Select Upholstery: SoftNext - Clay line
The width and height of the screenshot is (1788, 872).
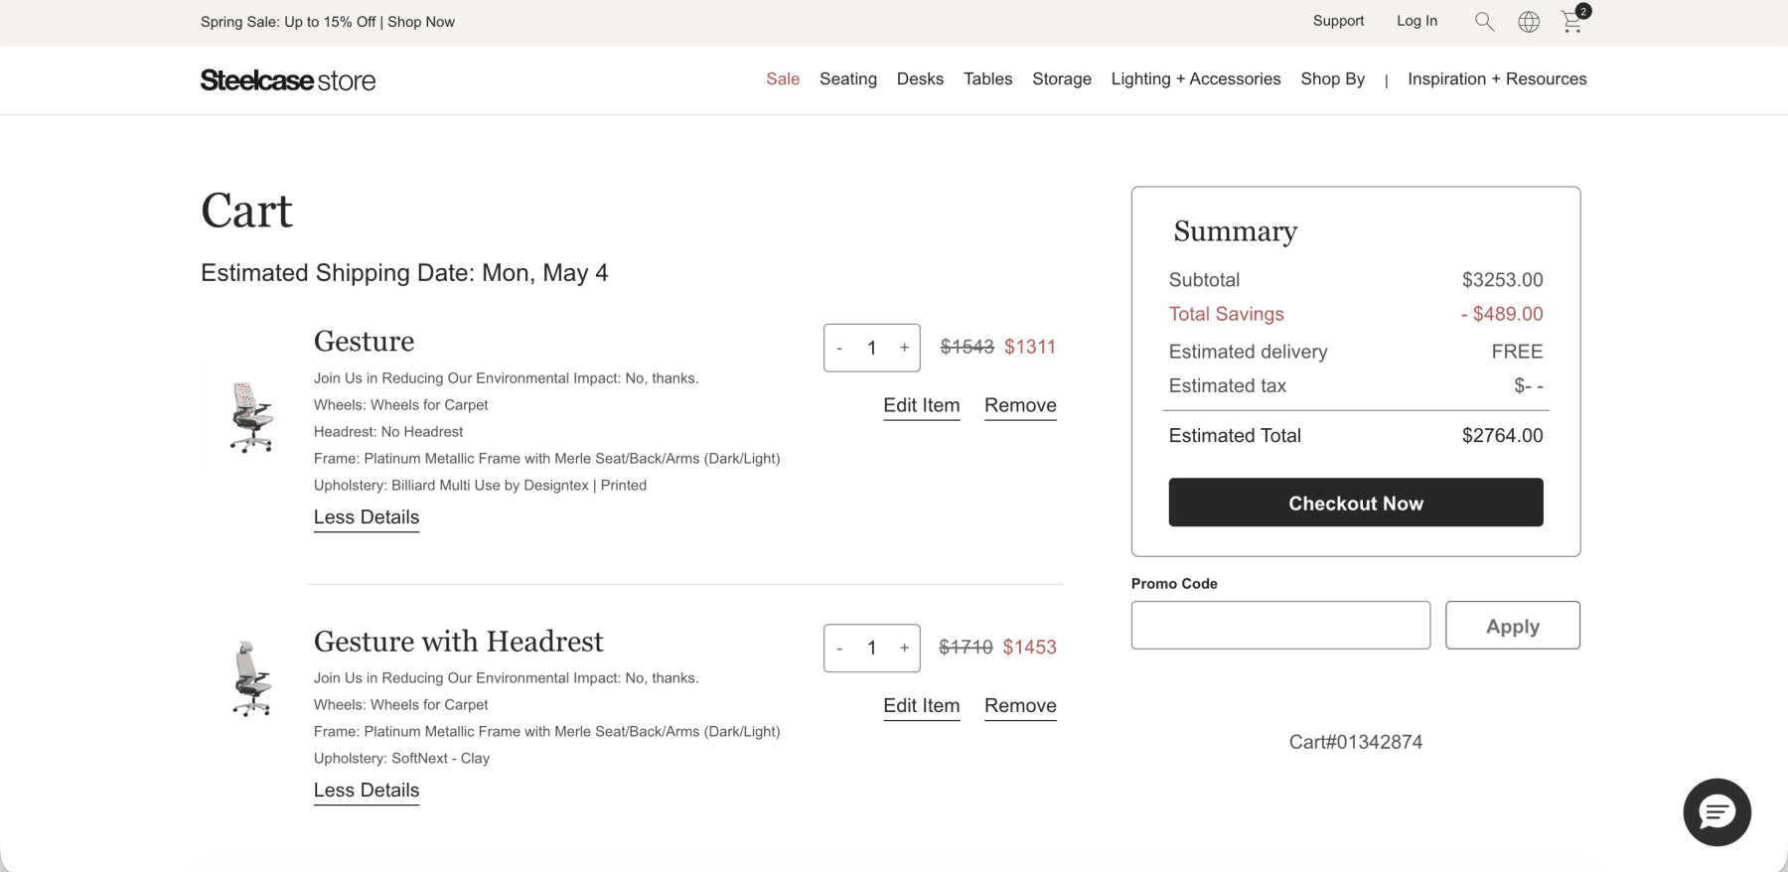[401, 759]
